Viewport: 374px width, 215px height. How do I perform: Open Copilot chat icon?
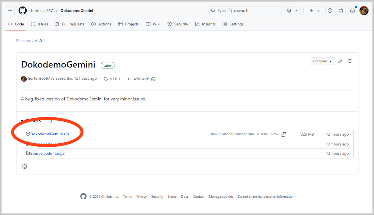pos(289,11)
